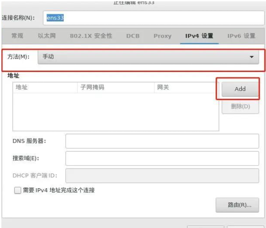Viewport: 266px width, 228px height.
Task: Click the Add address button
Action: coord(240,89)
